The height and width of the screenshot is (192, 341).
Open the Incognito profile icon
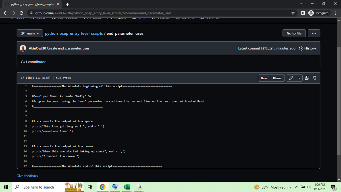coord(311,13)
